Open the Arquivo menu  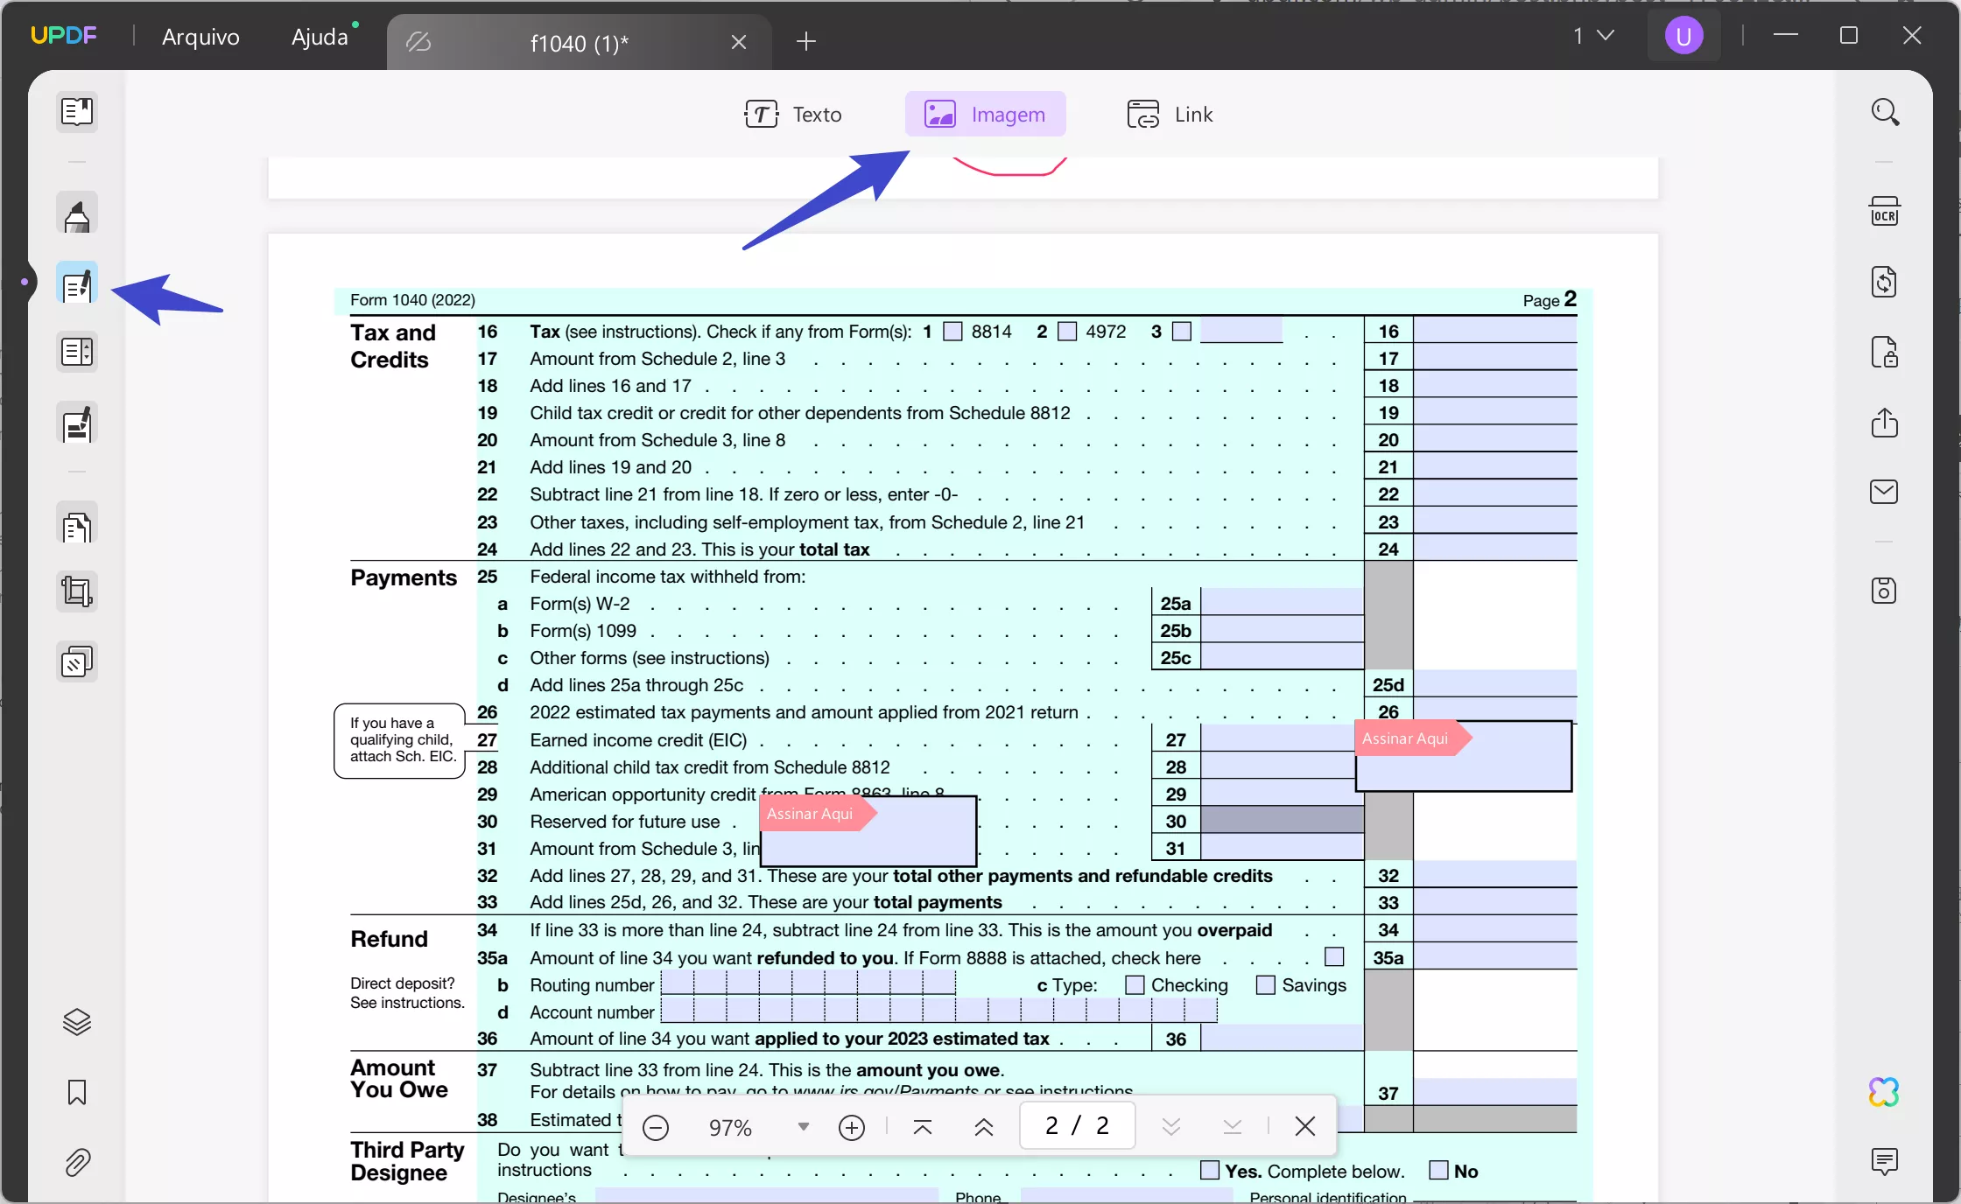coord(200,37)
